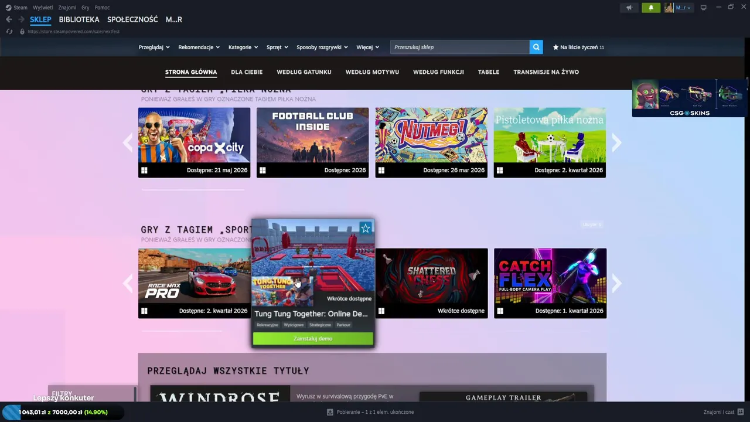This screenshot has height=422, width=750.
Task: Click the Strategiczne tag
Action: coord(321,325)
